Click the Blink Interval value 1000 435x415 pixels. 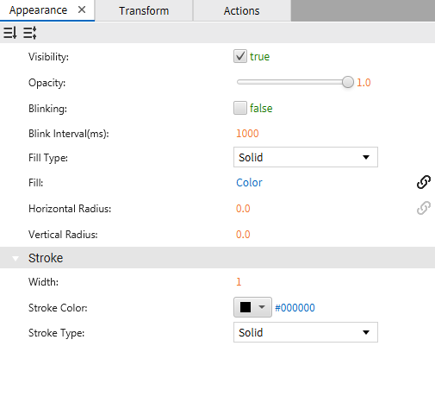tap(247, 134)
